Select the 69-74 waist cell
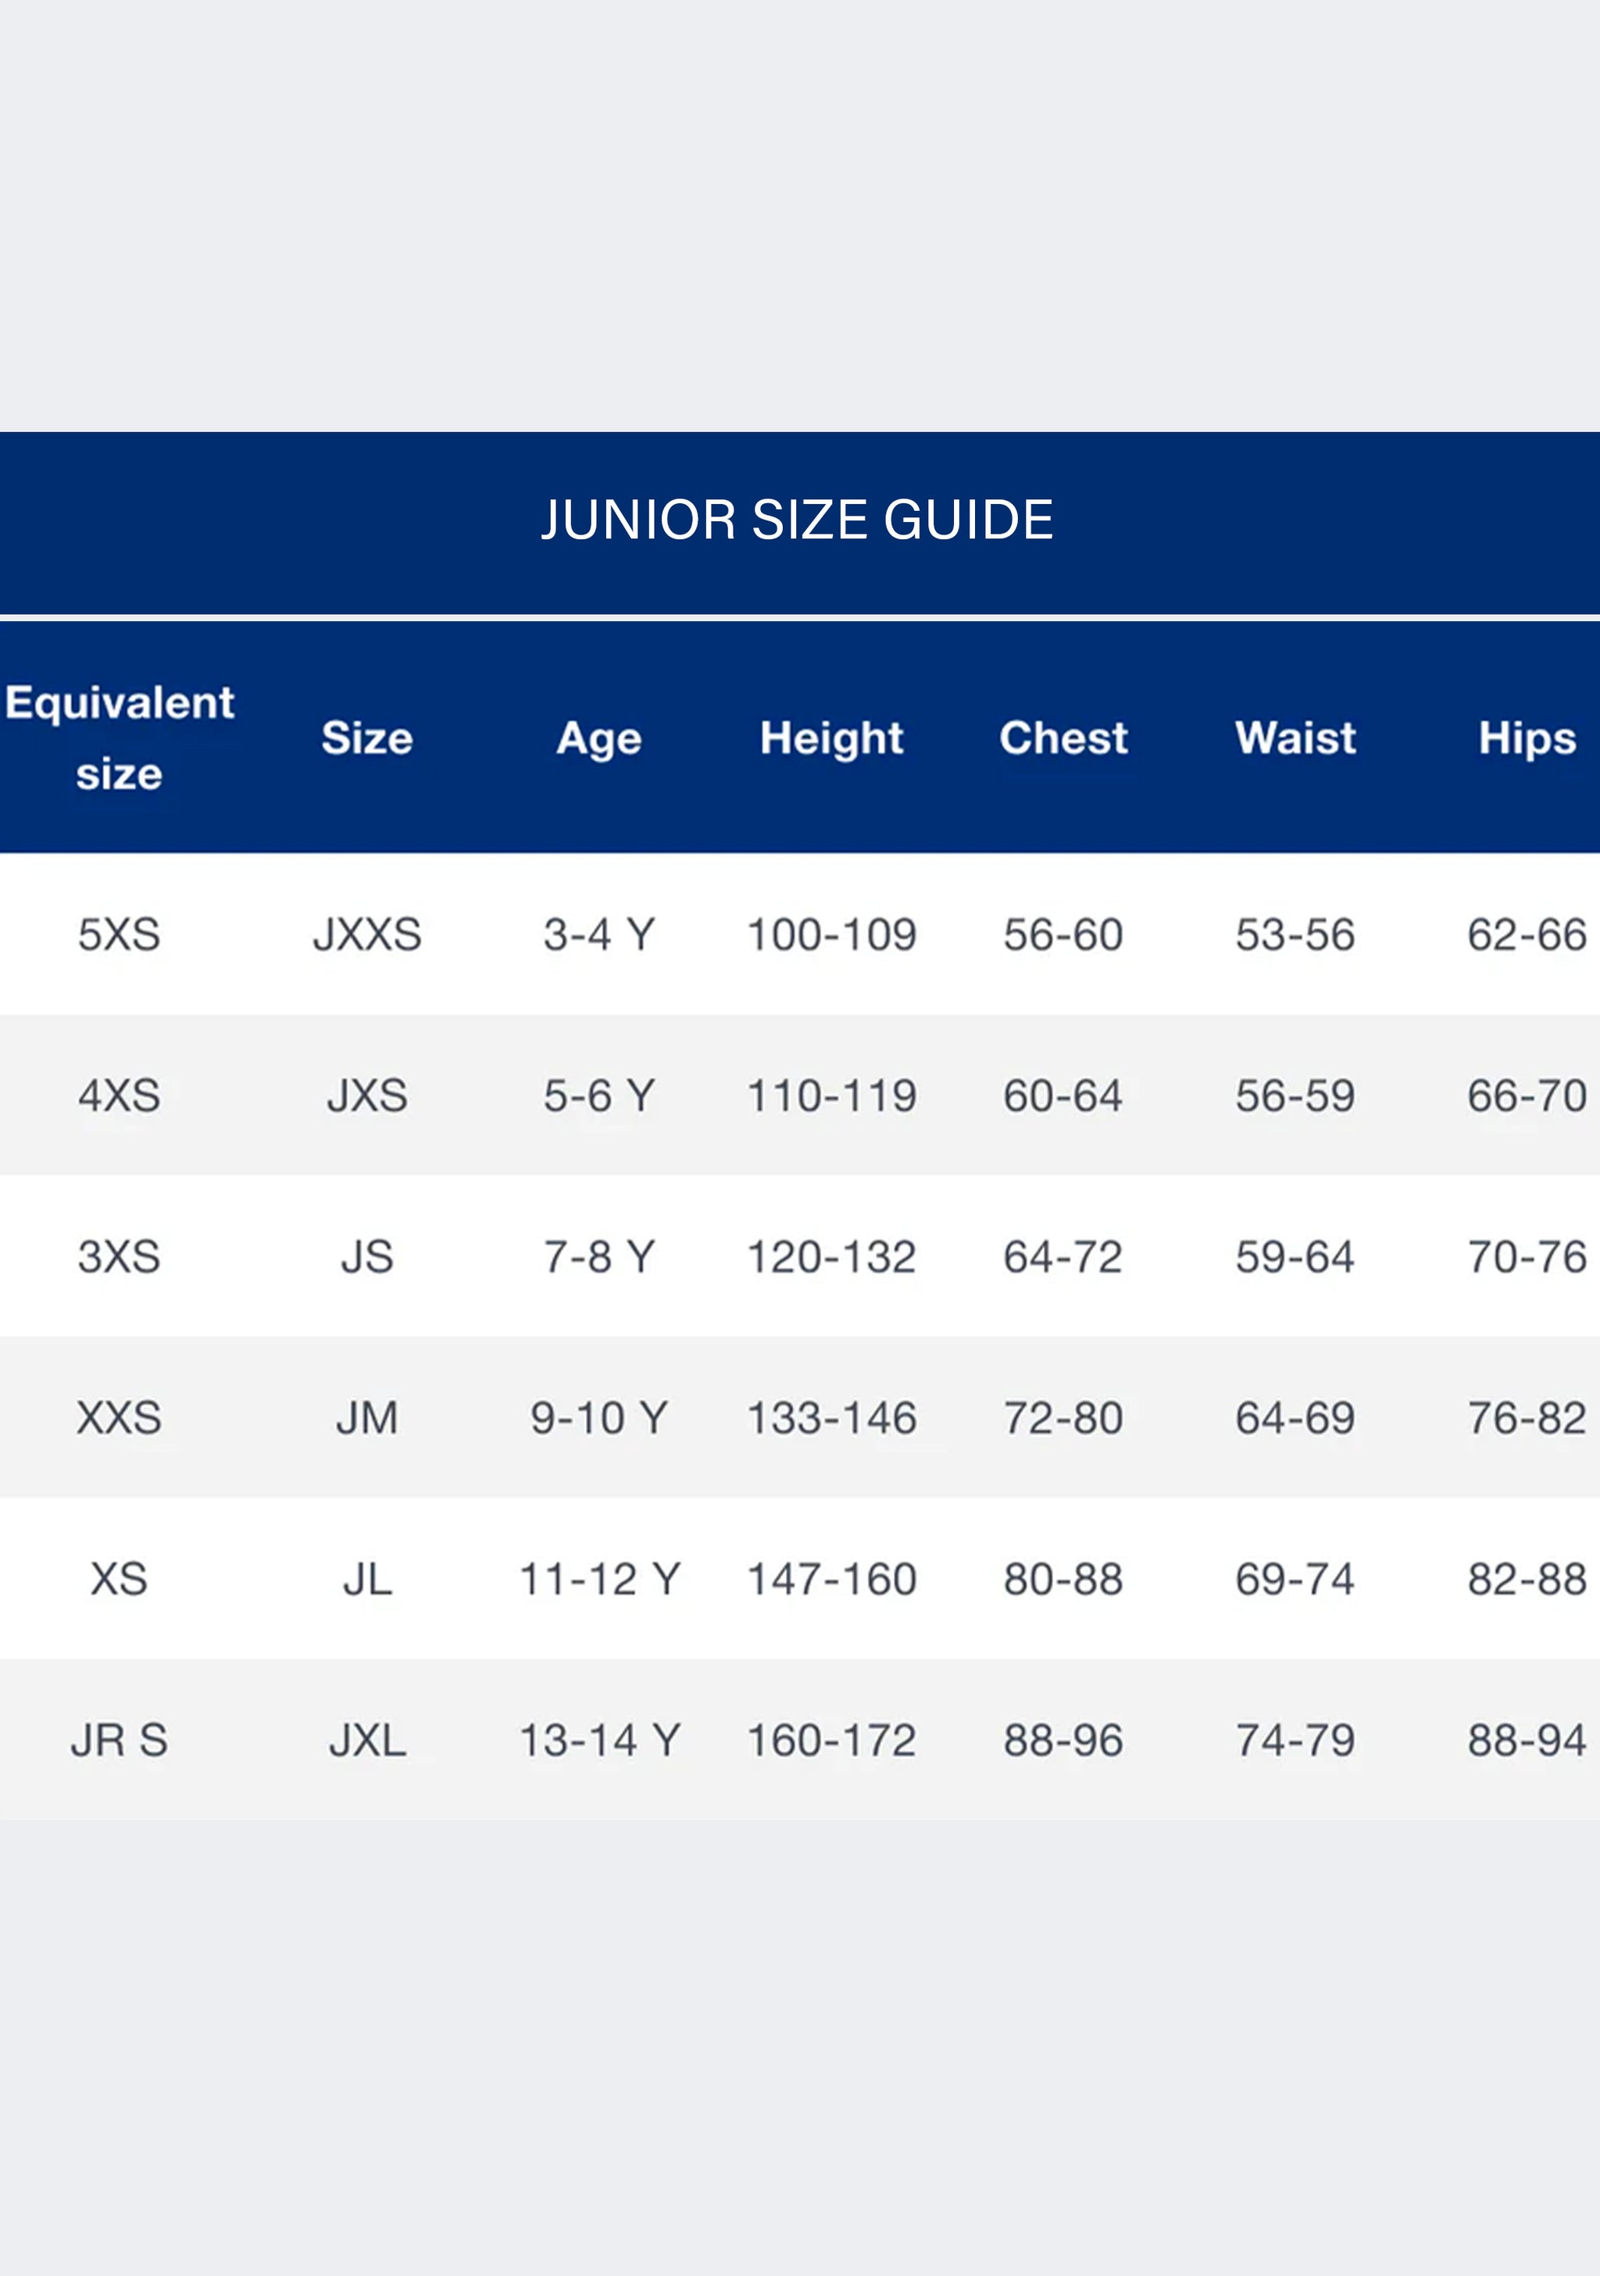1600x2276 pixels. pos(1295,1579)
